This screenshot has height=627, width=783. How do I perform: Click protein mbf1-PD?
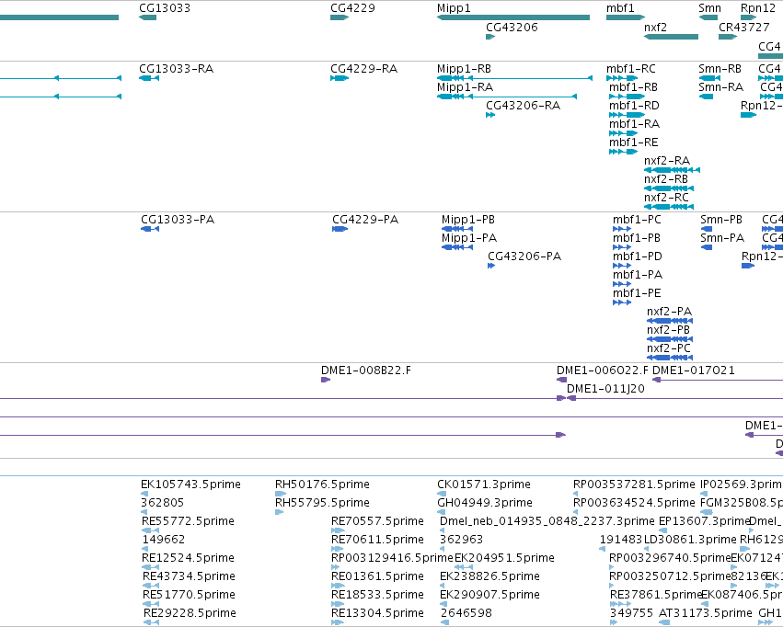tap(622, 266)
